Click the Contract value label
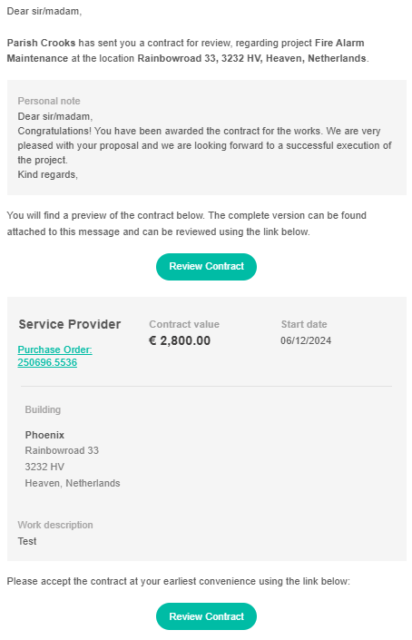 pyautogui.click(x=184, y=324)
